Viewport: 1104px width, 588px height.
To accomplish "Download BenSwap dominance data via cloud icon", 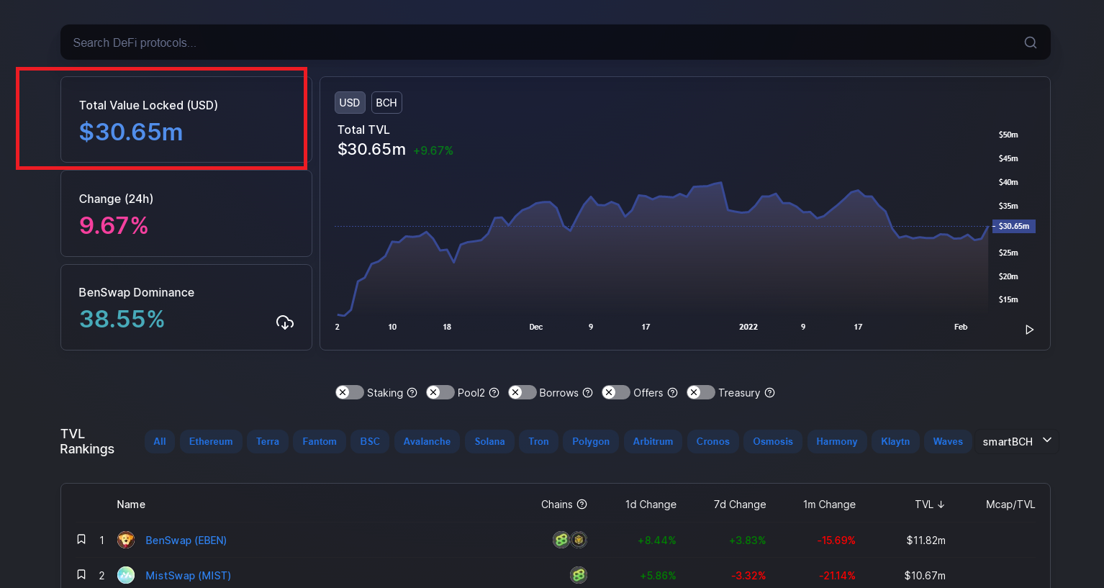I will [285, 322].
